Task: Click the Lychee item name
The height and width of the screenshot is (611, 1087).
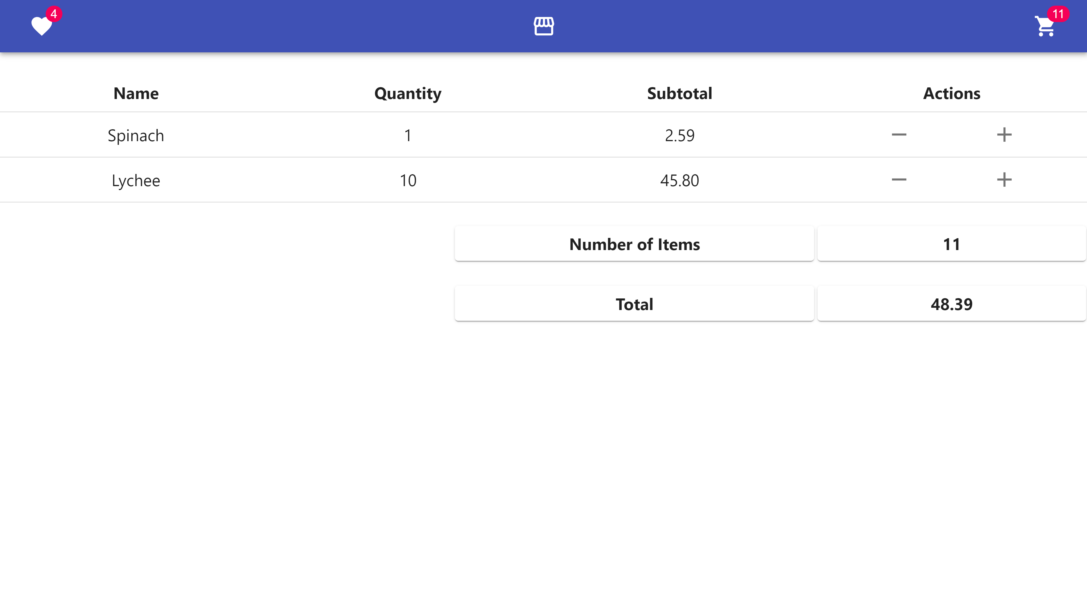Action: tap(136, 180)
